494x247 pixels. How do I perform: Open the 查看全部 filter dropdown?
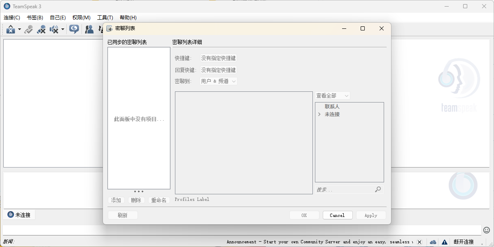click(x=333, y=96)
